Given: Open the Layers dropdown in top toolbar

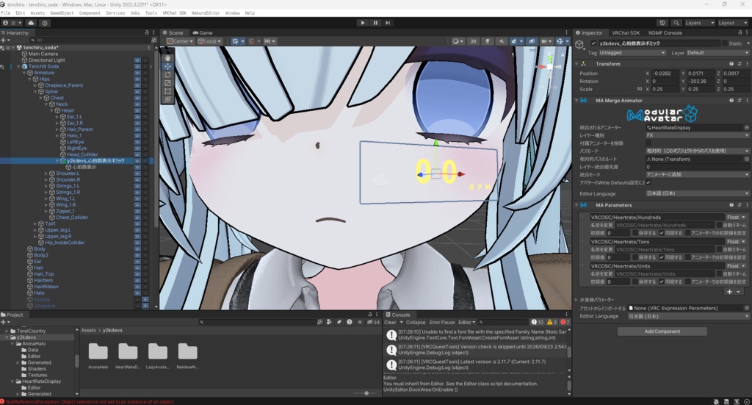Looking at the screenshot, I should tap(699, 23).
